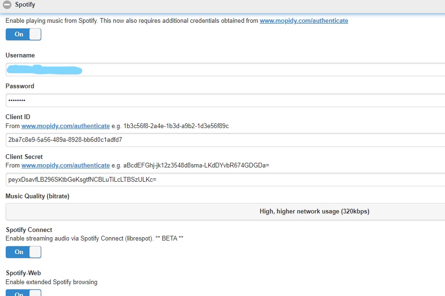The width and height of the screenshot is (445, 296).
Task: Open the Music Quality bitrate dropdown
Action: click(225, 212)
